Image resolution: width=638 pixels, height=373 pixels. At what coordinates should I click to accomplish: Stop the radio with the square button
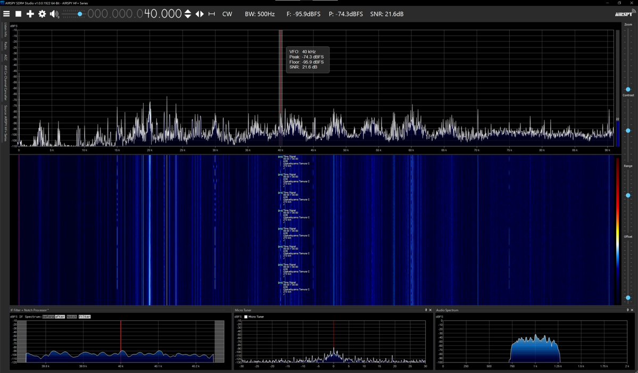(x=18, y=14)
